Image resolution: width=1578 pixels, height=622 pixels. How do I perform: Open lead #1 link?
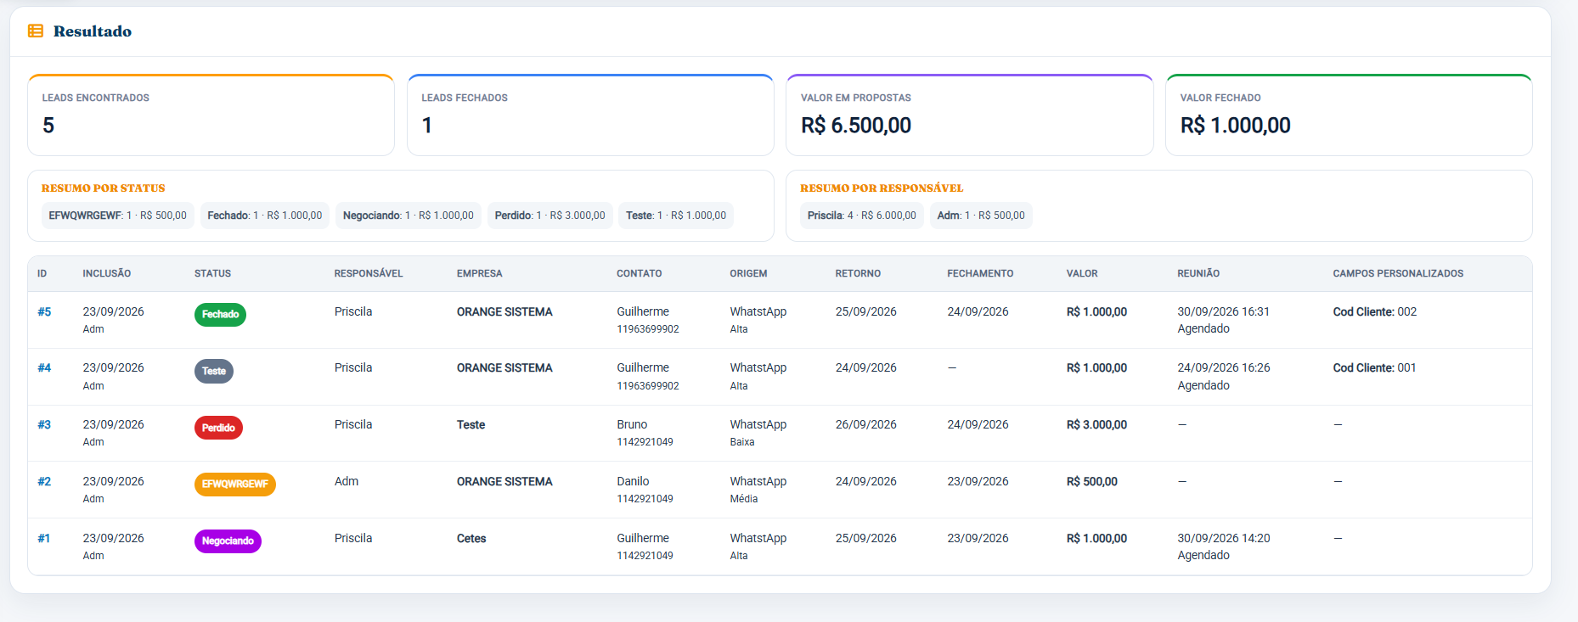tap(44, 539)
